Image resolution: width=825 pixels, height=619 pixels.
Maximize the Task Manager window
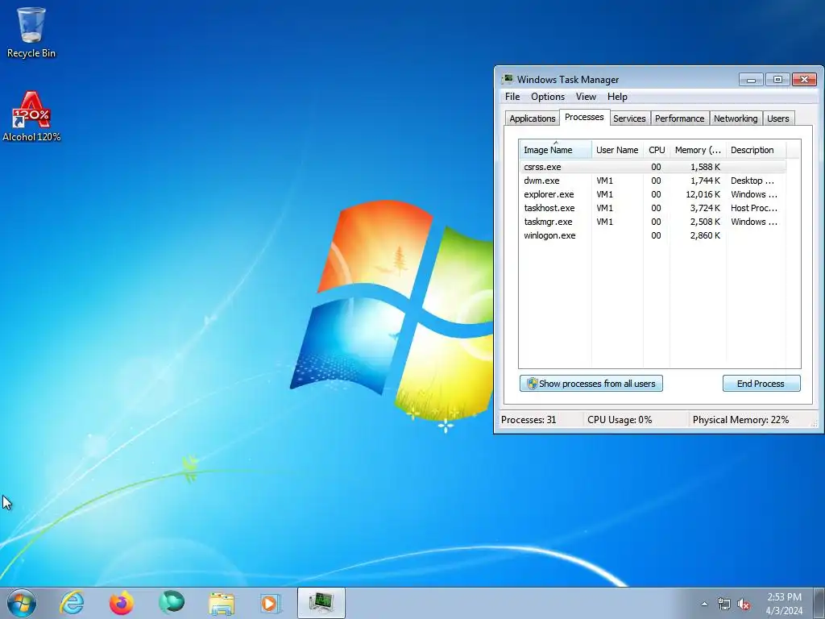[x=777, y=80]
